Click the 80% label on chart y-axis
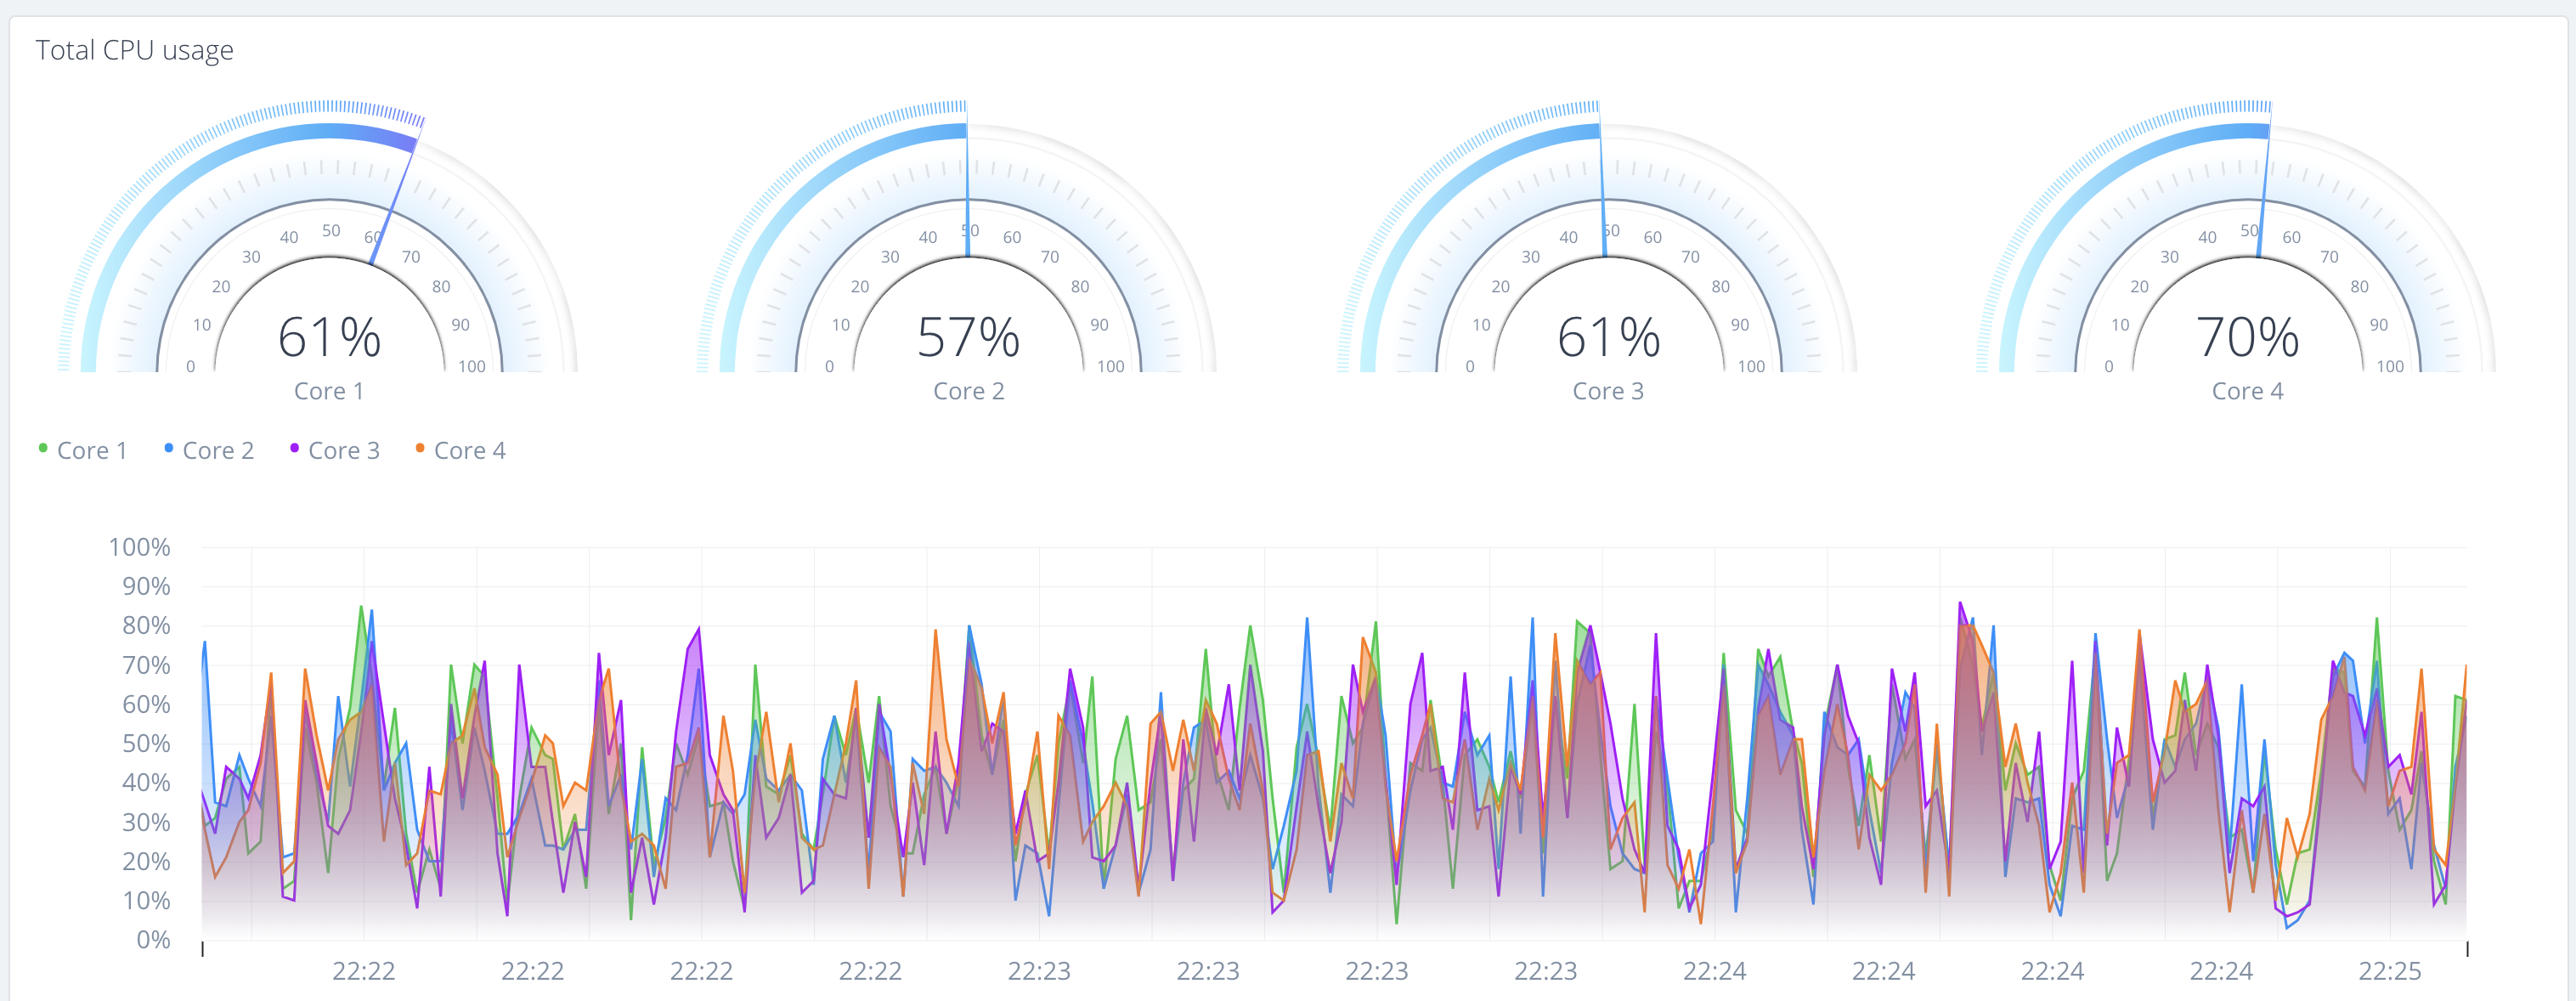Viewport: 2576px width, 1001px height. click(x=146, y=625)
